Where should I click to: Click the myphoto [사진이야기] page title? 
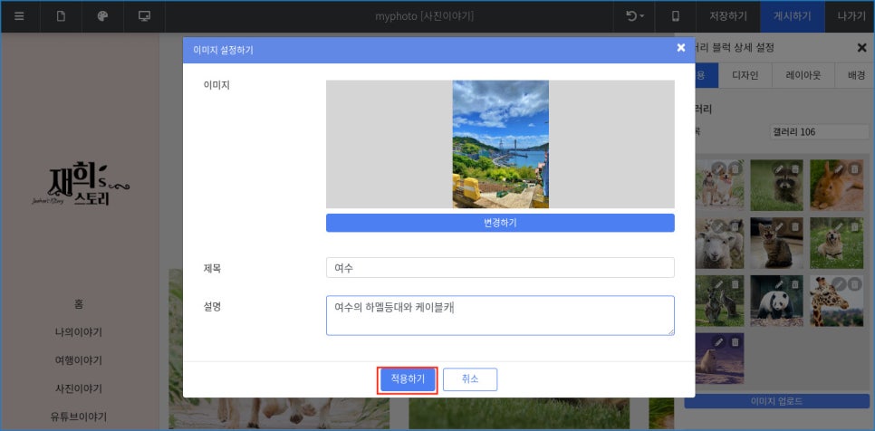click(425, 16)
